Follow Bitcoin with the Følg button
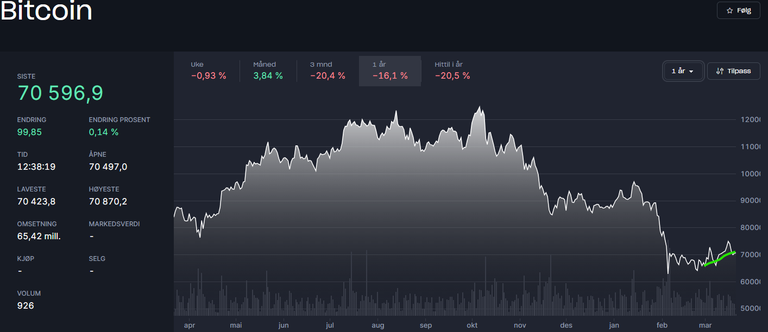Screen dimensions: 768x332 click(x=739, y=10)
